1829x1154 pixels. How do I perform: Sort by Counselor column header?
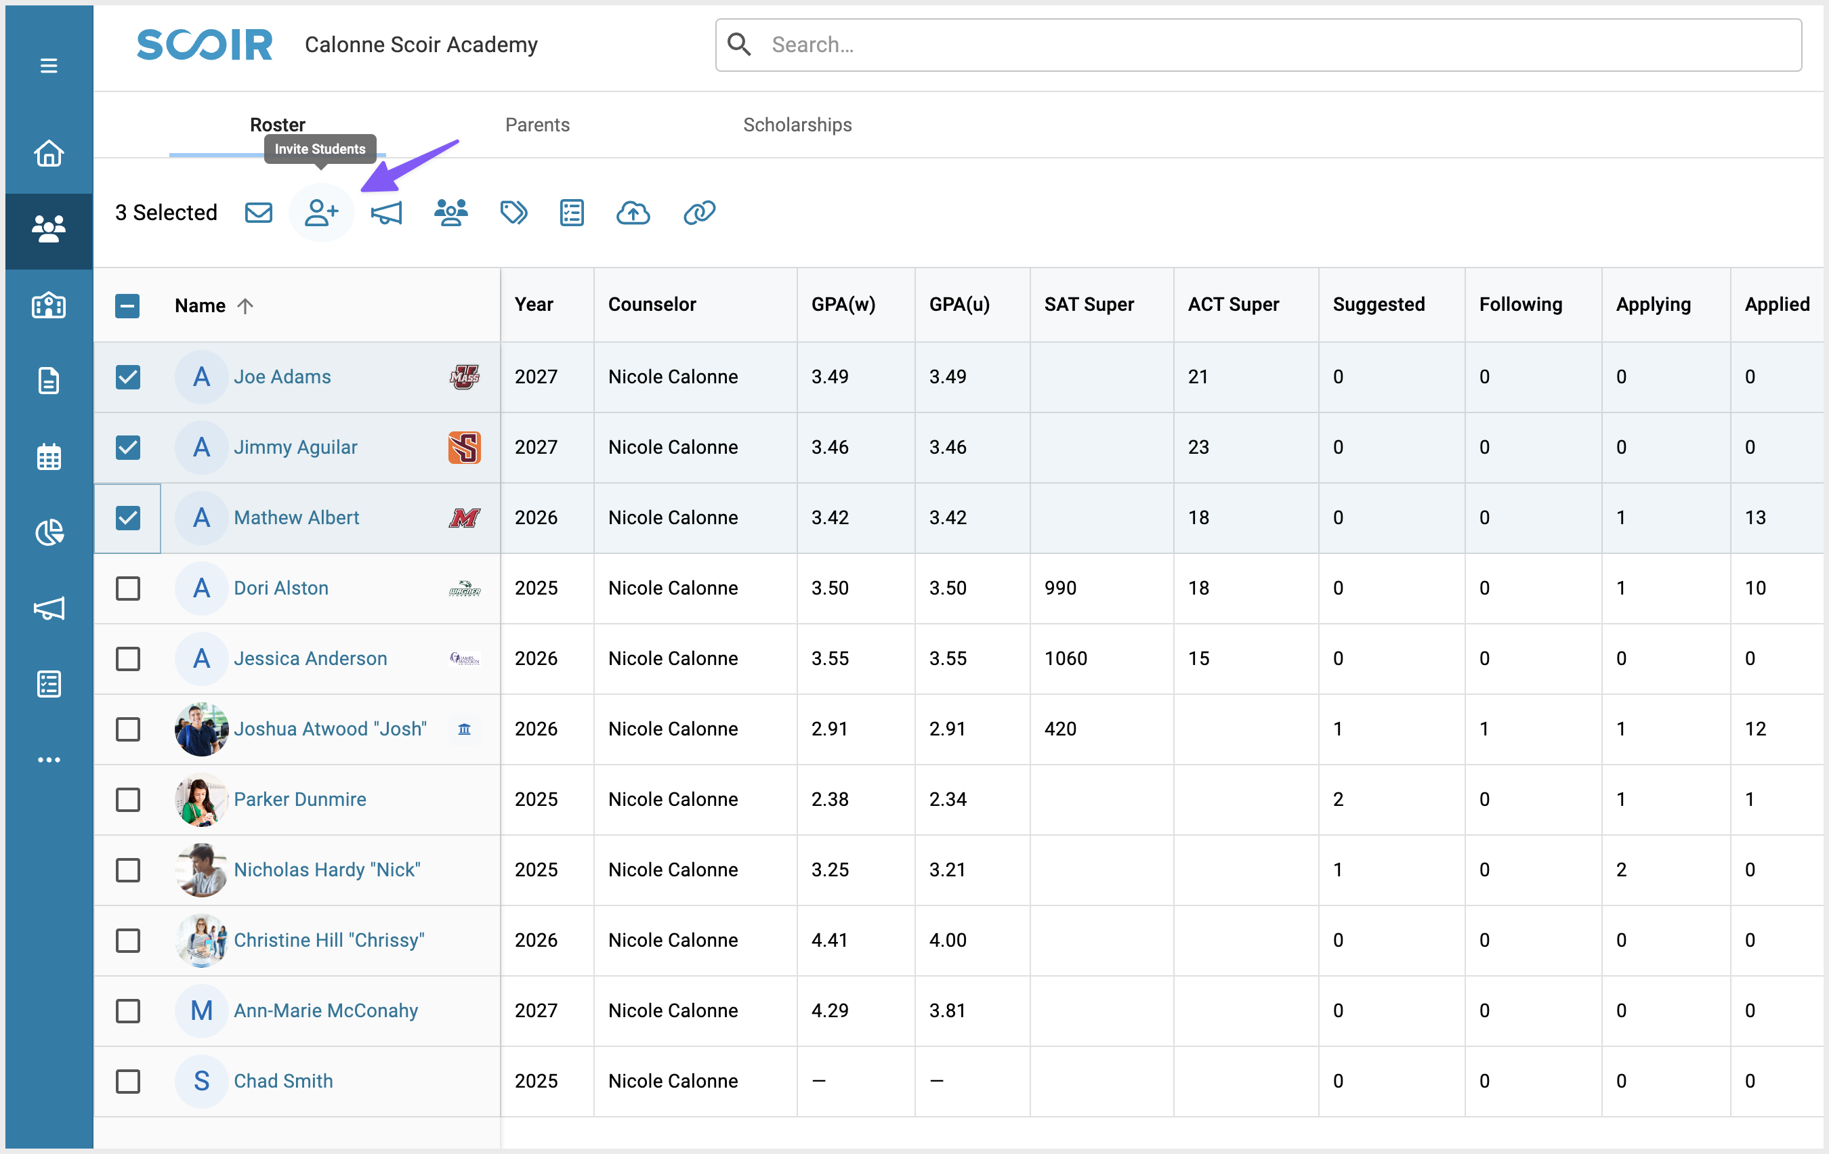[x=652, y=305]
